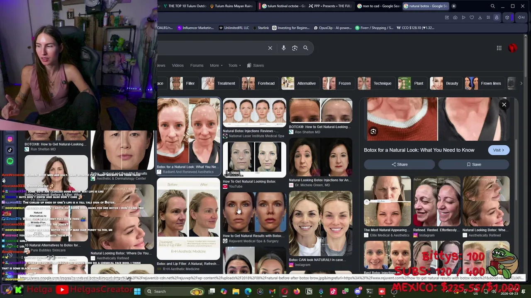Expand the More search options dropdown

pyautogui.click(x=216, y=65)
